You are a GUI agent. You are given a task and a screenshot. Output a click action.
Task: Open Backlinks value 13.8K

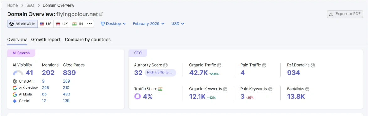(296, 96)
